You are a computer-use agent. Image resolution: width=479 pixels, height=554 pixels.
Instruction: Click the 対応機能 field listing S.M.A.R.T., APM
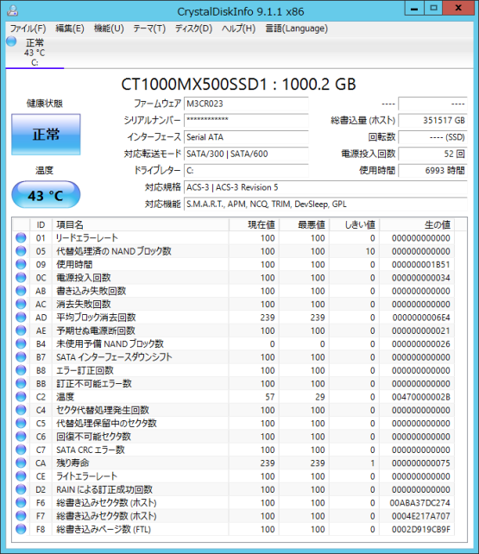pos(325,205)
